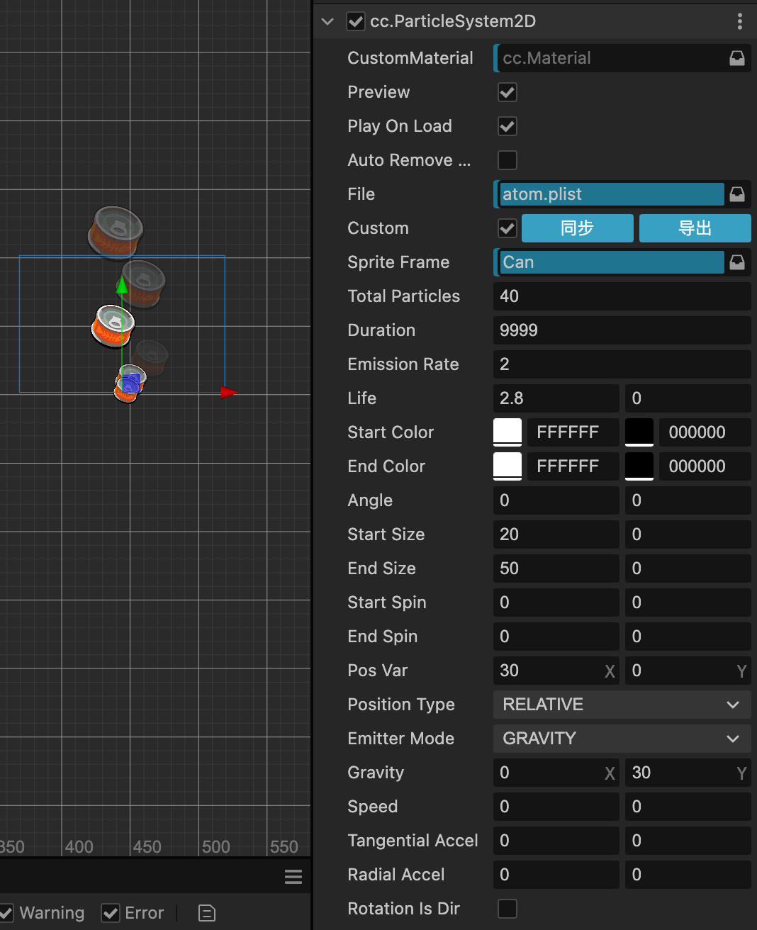This screenshot has width=757, height=930.
Task: Click the Total Particles input field
Action: tap(622, 296)
